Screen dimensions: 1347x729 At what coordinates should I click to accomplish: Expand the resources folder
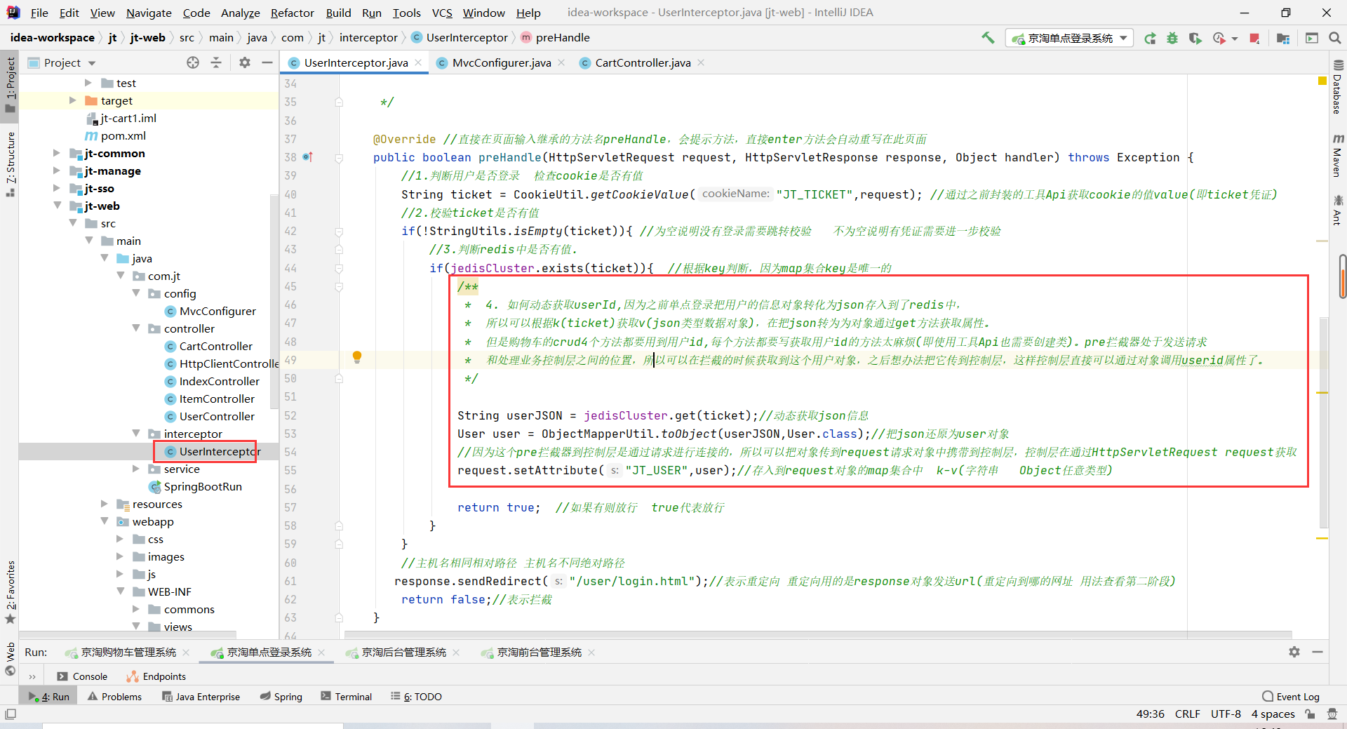[105, 504]
